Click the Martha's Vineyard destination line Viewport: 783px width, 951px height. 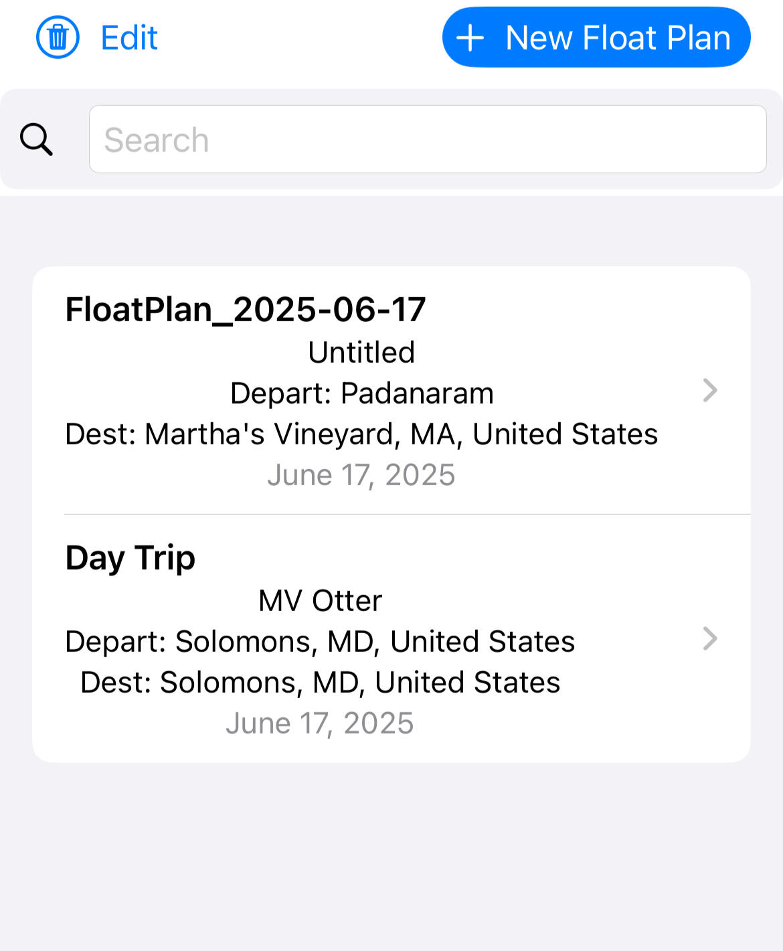[361, 434]
